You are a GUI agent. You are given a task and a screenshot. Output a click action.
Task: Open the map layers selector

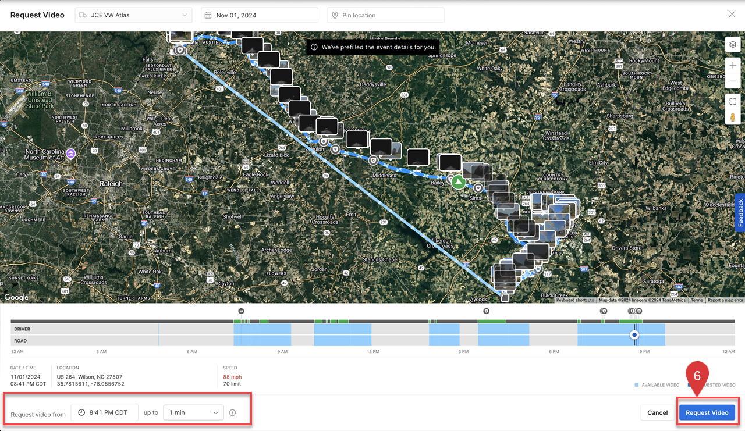click(733, 45)
